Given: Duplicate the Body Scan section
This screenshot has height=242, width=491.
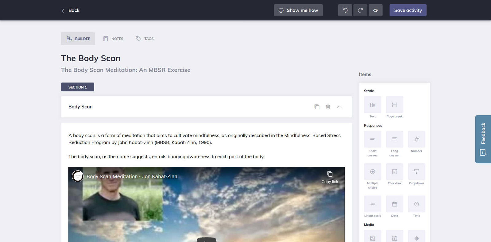Looking at the screenshot, I should 317,107.
